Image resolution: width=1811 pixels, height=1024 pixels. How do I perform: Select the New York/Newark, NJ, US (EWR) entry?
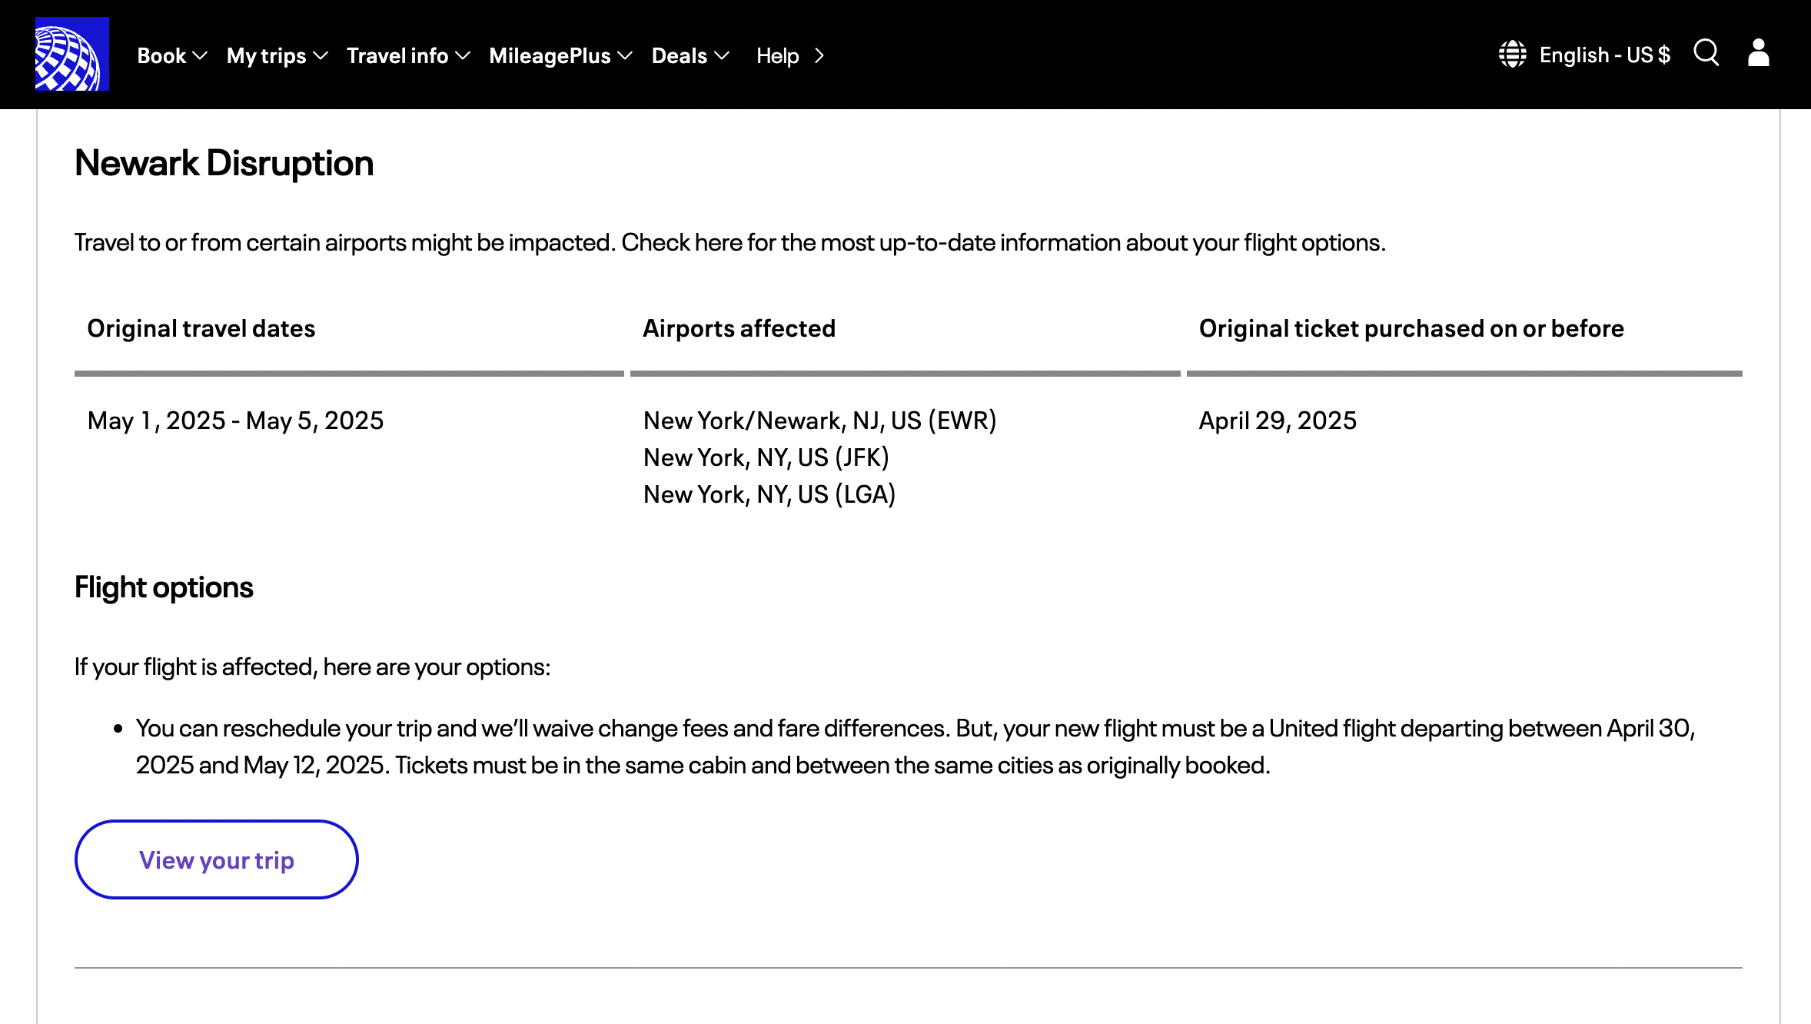pos(819,421)
